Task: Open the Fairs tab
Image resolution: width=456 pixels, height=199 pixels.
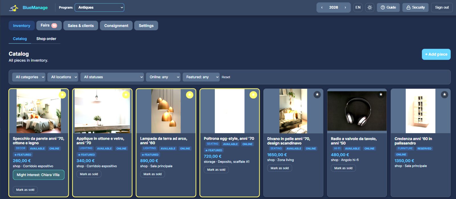Action: click(x=49, y=26)
